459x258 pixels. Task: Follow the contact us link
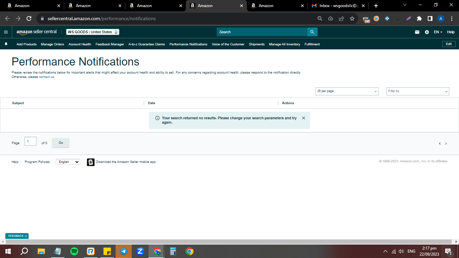point(46,77)
